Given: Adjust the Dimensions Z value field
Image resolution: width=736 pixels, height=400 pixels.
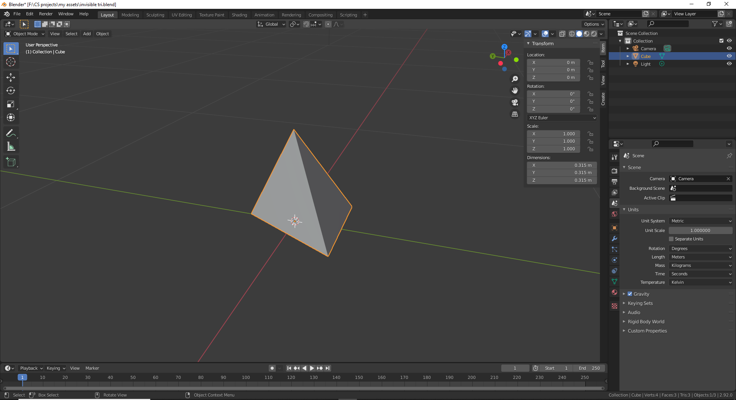Looking at the screenshot, I should [x=562, y=180].
